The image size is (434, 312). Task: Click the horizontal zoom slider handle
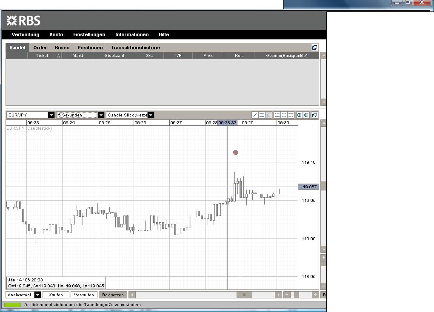[x=297, y=295]
